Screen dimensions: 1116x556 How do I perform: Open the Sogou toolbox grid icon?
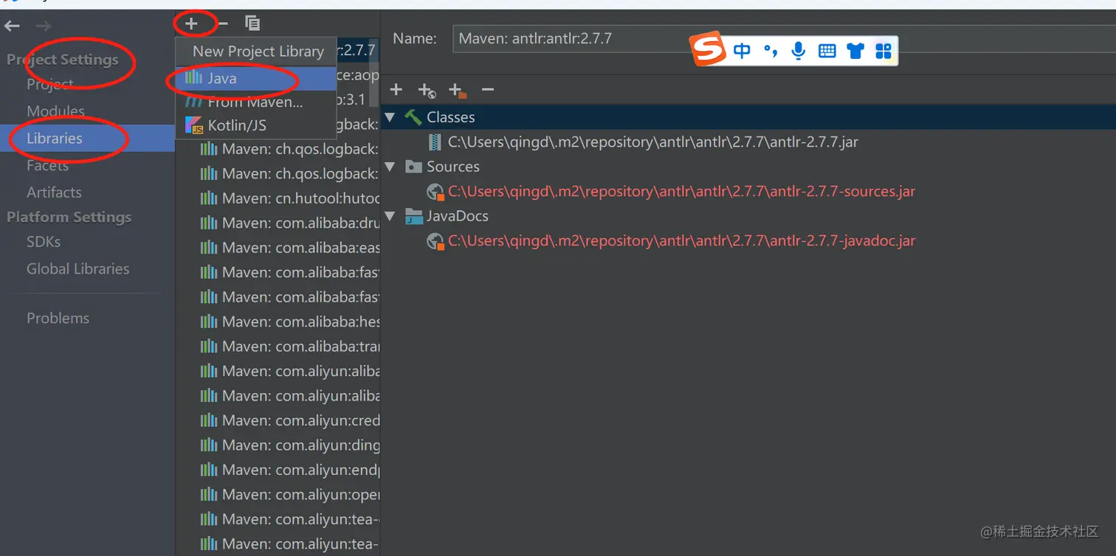883,51
